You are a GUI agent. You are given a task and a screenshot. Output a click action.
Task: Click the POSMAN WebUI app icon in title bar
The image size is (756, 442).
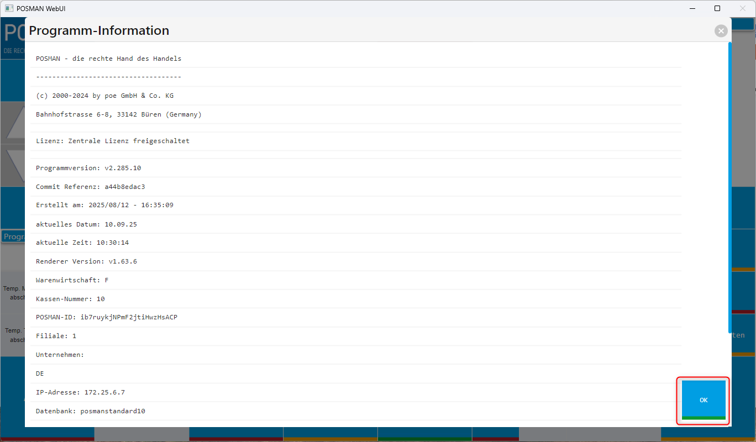pos(9,8)
